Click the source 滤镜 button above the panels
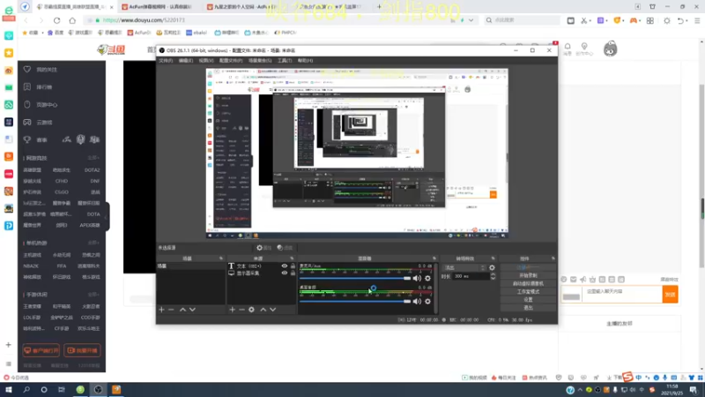The height and width of the screenshot is (397, 705). click(285, 248)
